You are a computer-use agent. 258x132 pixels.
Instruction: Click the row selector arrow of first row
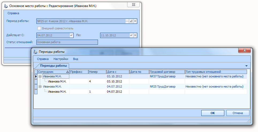tap(36, 76)
